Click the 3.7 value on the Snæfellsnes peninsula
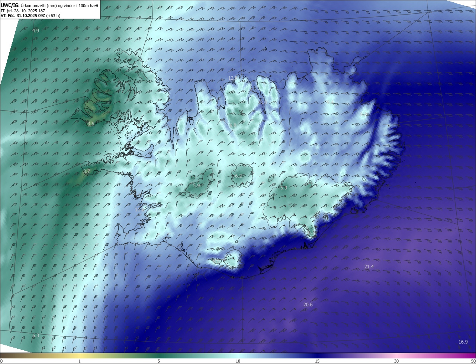The width and height of the screenshot is (476, 364). click(87, 171)
